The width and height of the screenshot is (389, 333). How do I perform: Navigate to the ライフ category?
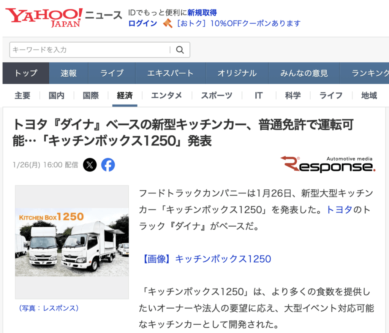(330, 95)
